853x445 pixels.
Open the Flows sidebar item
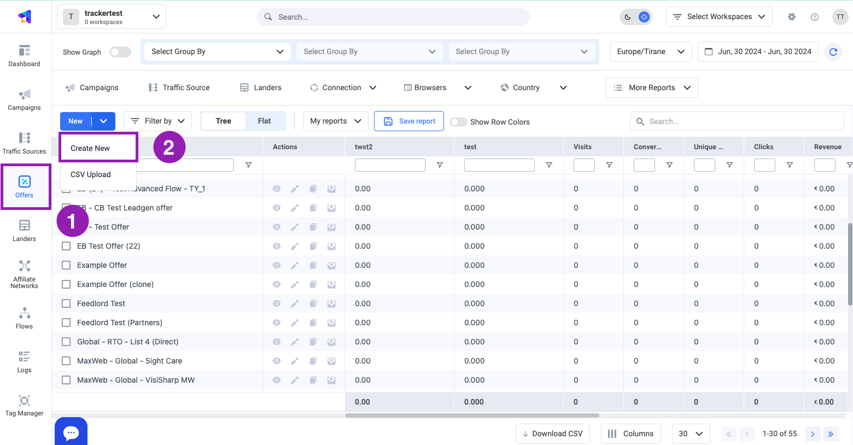coord(24,318)
